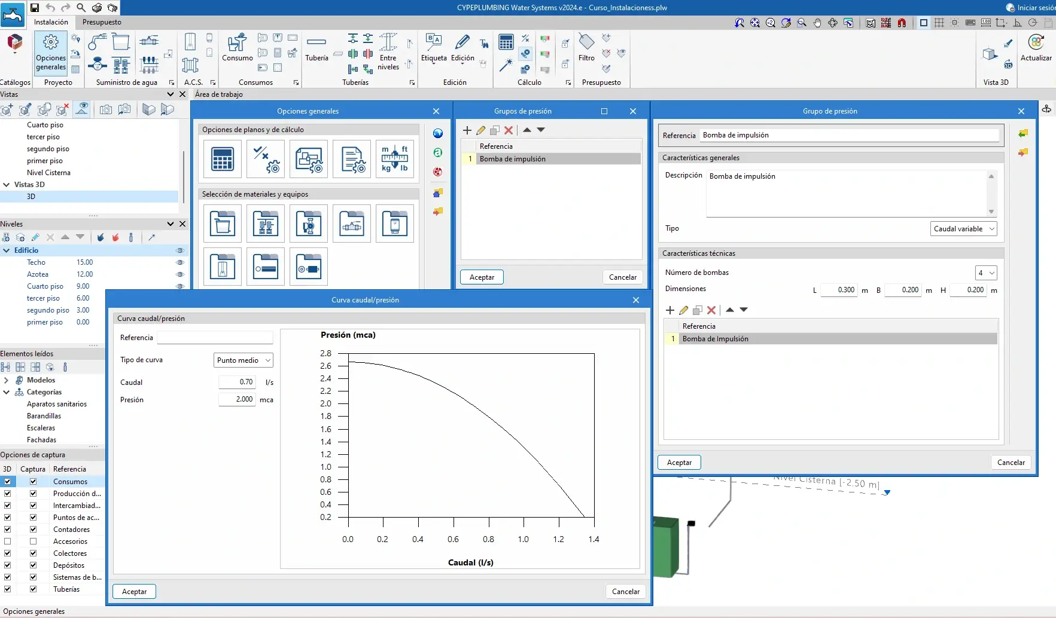This screenshot has width=1056, height=618.
Task: Toggle visibility of the Techo level
Action: coord(178,262)
